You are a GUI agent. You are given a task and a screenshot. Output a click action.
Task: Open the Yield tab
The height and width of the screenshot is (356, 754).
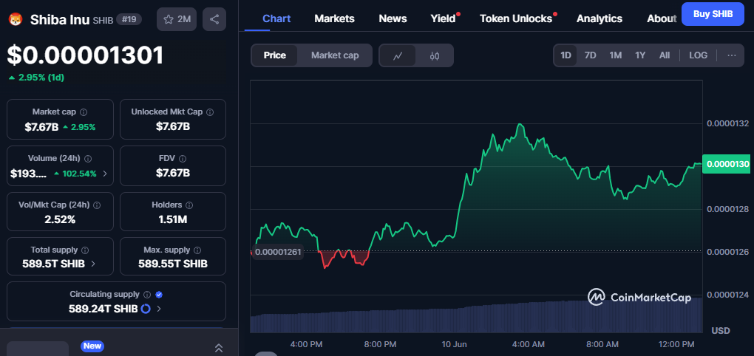click(443, 18)
